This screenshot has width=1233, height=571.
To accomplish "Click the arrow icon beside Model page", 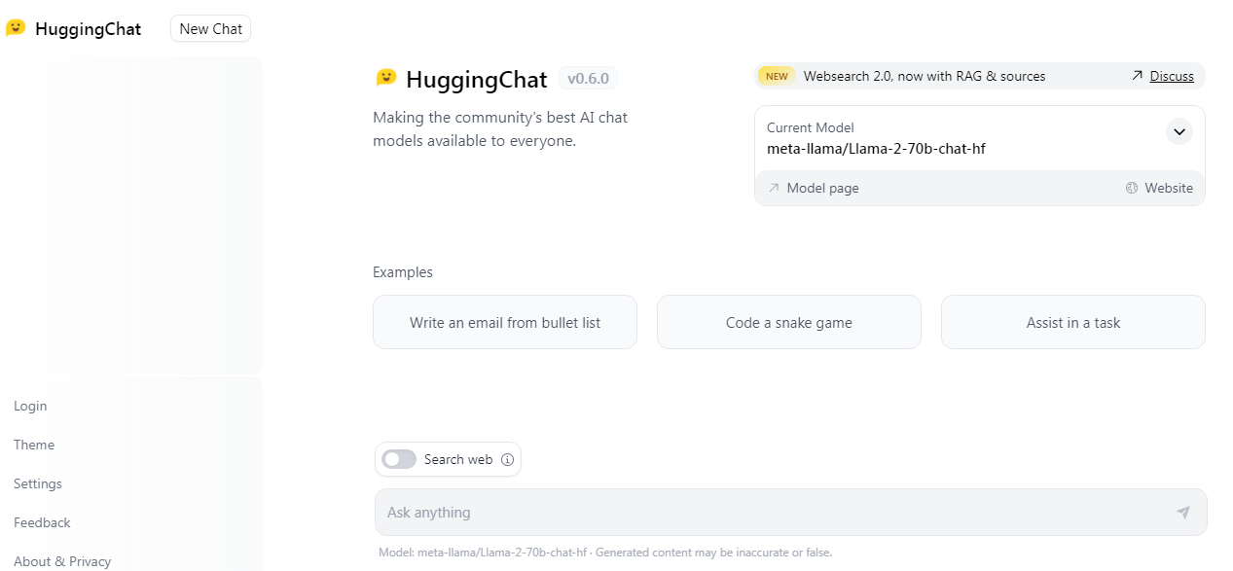I will (x=774, y=189).
